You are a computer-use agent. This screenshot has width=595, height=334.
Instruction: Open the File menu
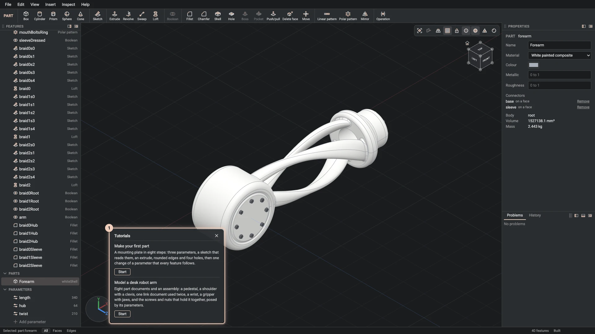(8, 4)
